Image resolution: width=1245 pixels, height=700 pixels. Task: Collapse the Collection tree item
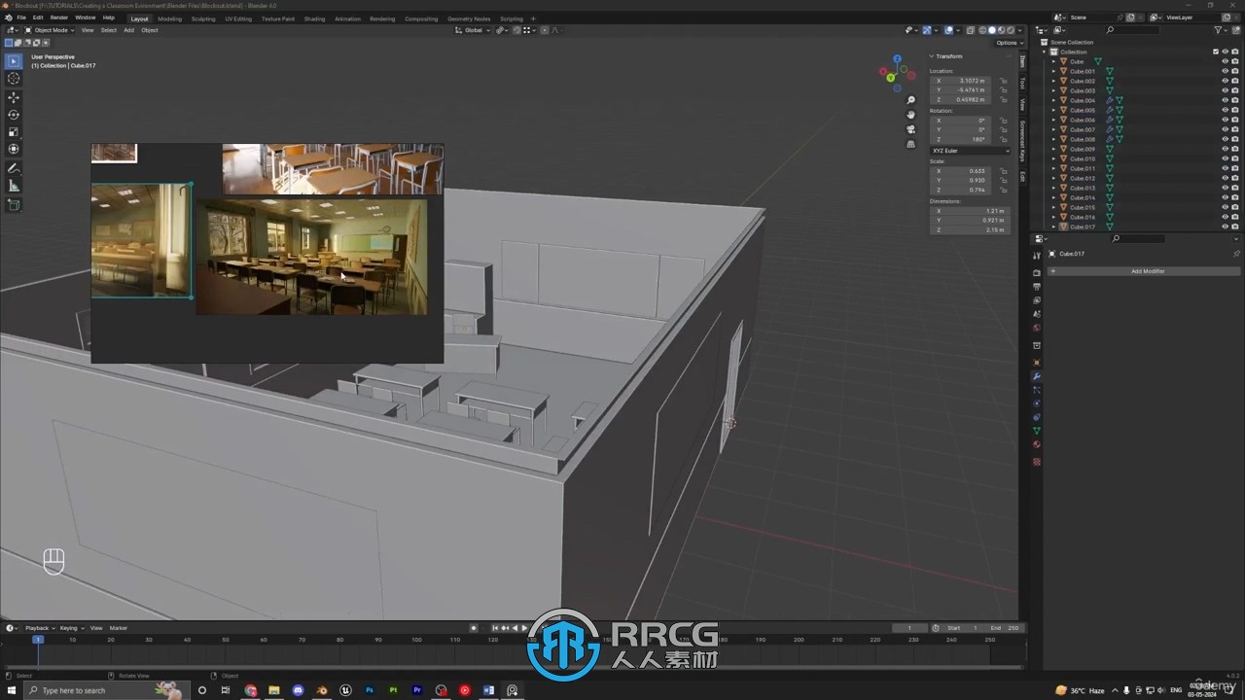(1046, 52)
